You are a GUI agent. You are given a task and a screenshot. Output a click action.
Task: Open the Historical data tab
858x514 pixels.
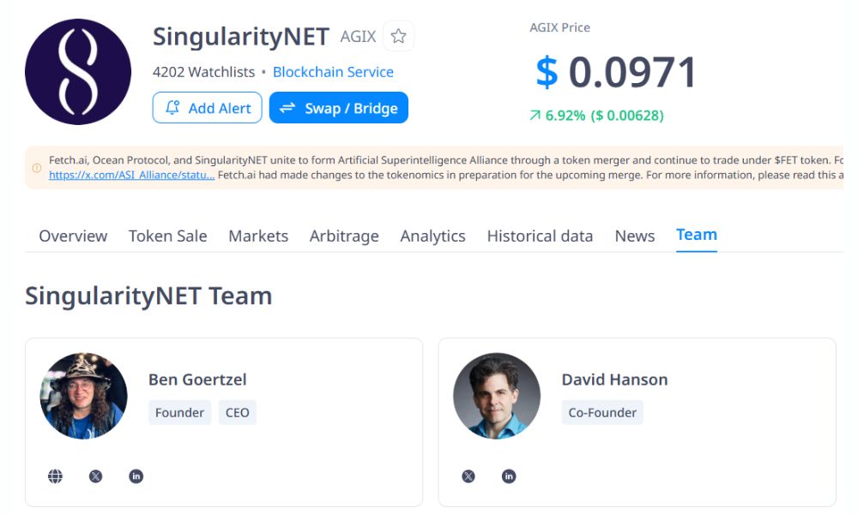[x=540, y=236]
